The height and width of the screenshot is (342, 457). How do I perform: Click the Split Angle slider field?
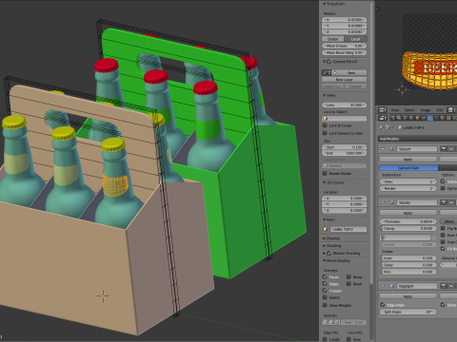408,312
